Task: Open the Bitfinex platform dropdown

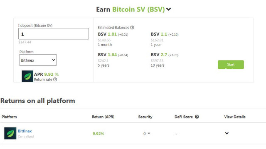Action: (38, 60)
